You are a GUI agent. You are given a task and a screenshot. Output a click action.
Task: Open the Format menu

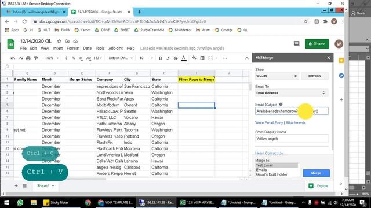73,48
